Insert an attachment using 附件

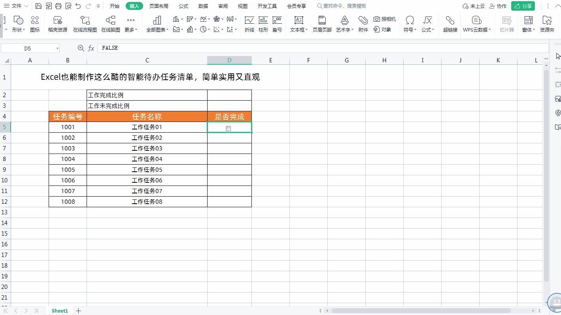(x=363, y=24)
